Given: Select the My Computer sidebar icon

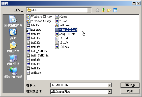Looking at the screenshot, I should [13, 60].
